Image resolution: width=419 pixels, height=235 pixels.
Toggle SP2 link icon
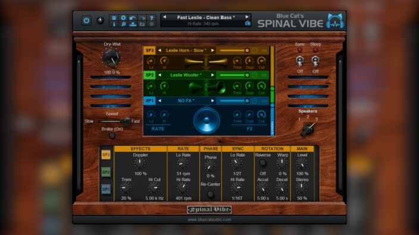click(264, 75)
